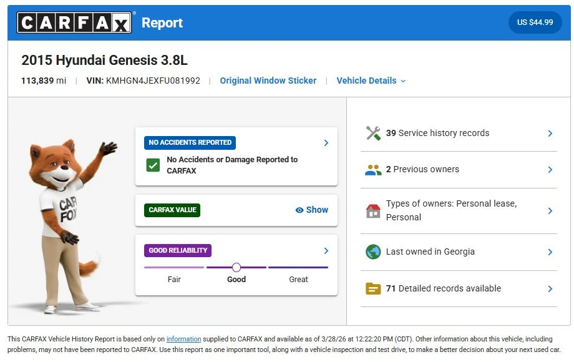Viewport: 574px width, 362px height.
Task: Click the NO ACCIDENTS REPORTED badge
Action: (x=190, y=142)
